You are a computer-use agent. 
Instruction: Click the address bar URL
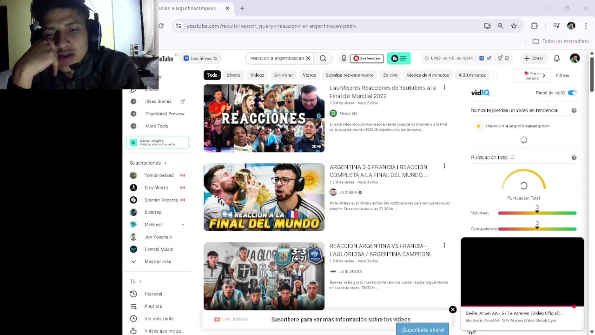(271, 26)
